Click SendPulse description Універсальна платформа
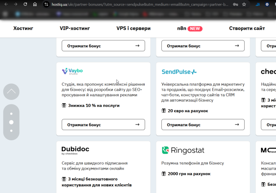The height and width of the screenshot is (193, 276). [x=203, y=92]
